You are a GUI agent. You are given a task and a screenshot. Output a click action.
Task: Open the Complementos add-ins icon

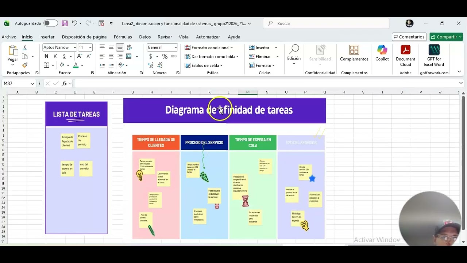tap(354, 53)
